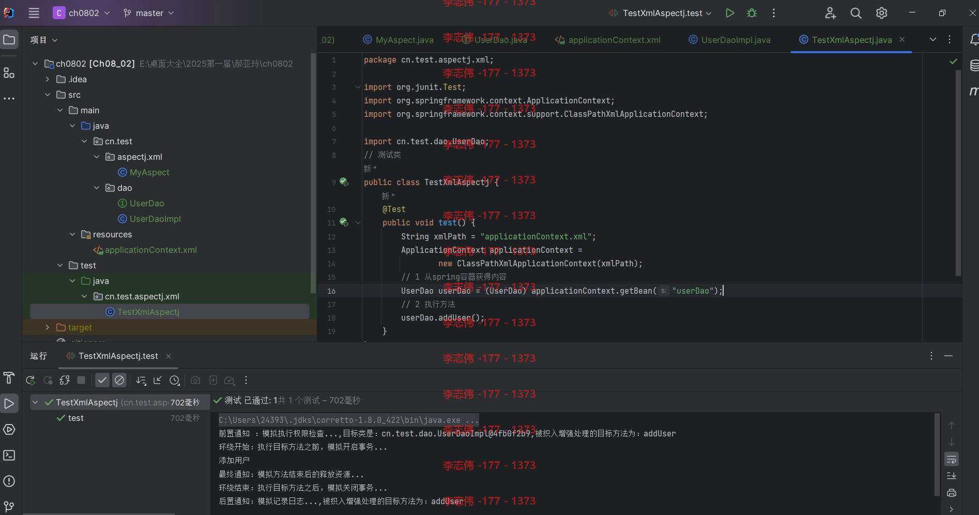This screenshot has width=979, height=515.
Task: Run test method from line 11 gutter
Action: click(344, 222)
